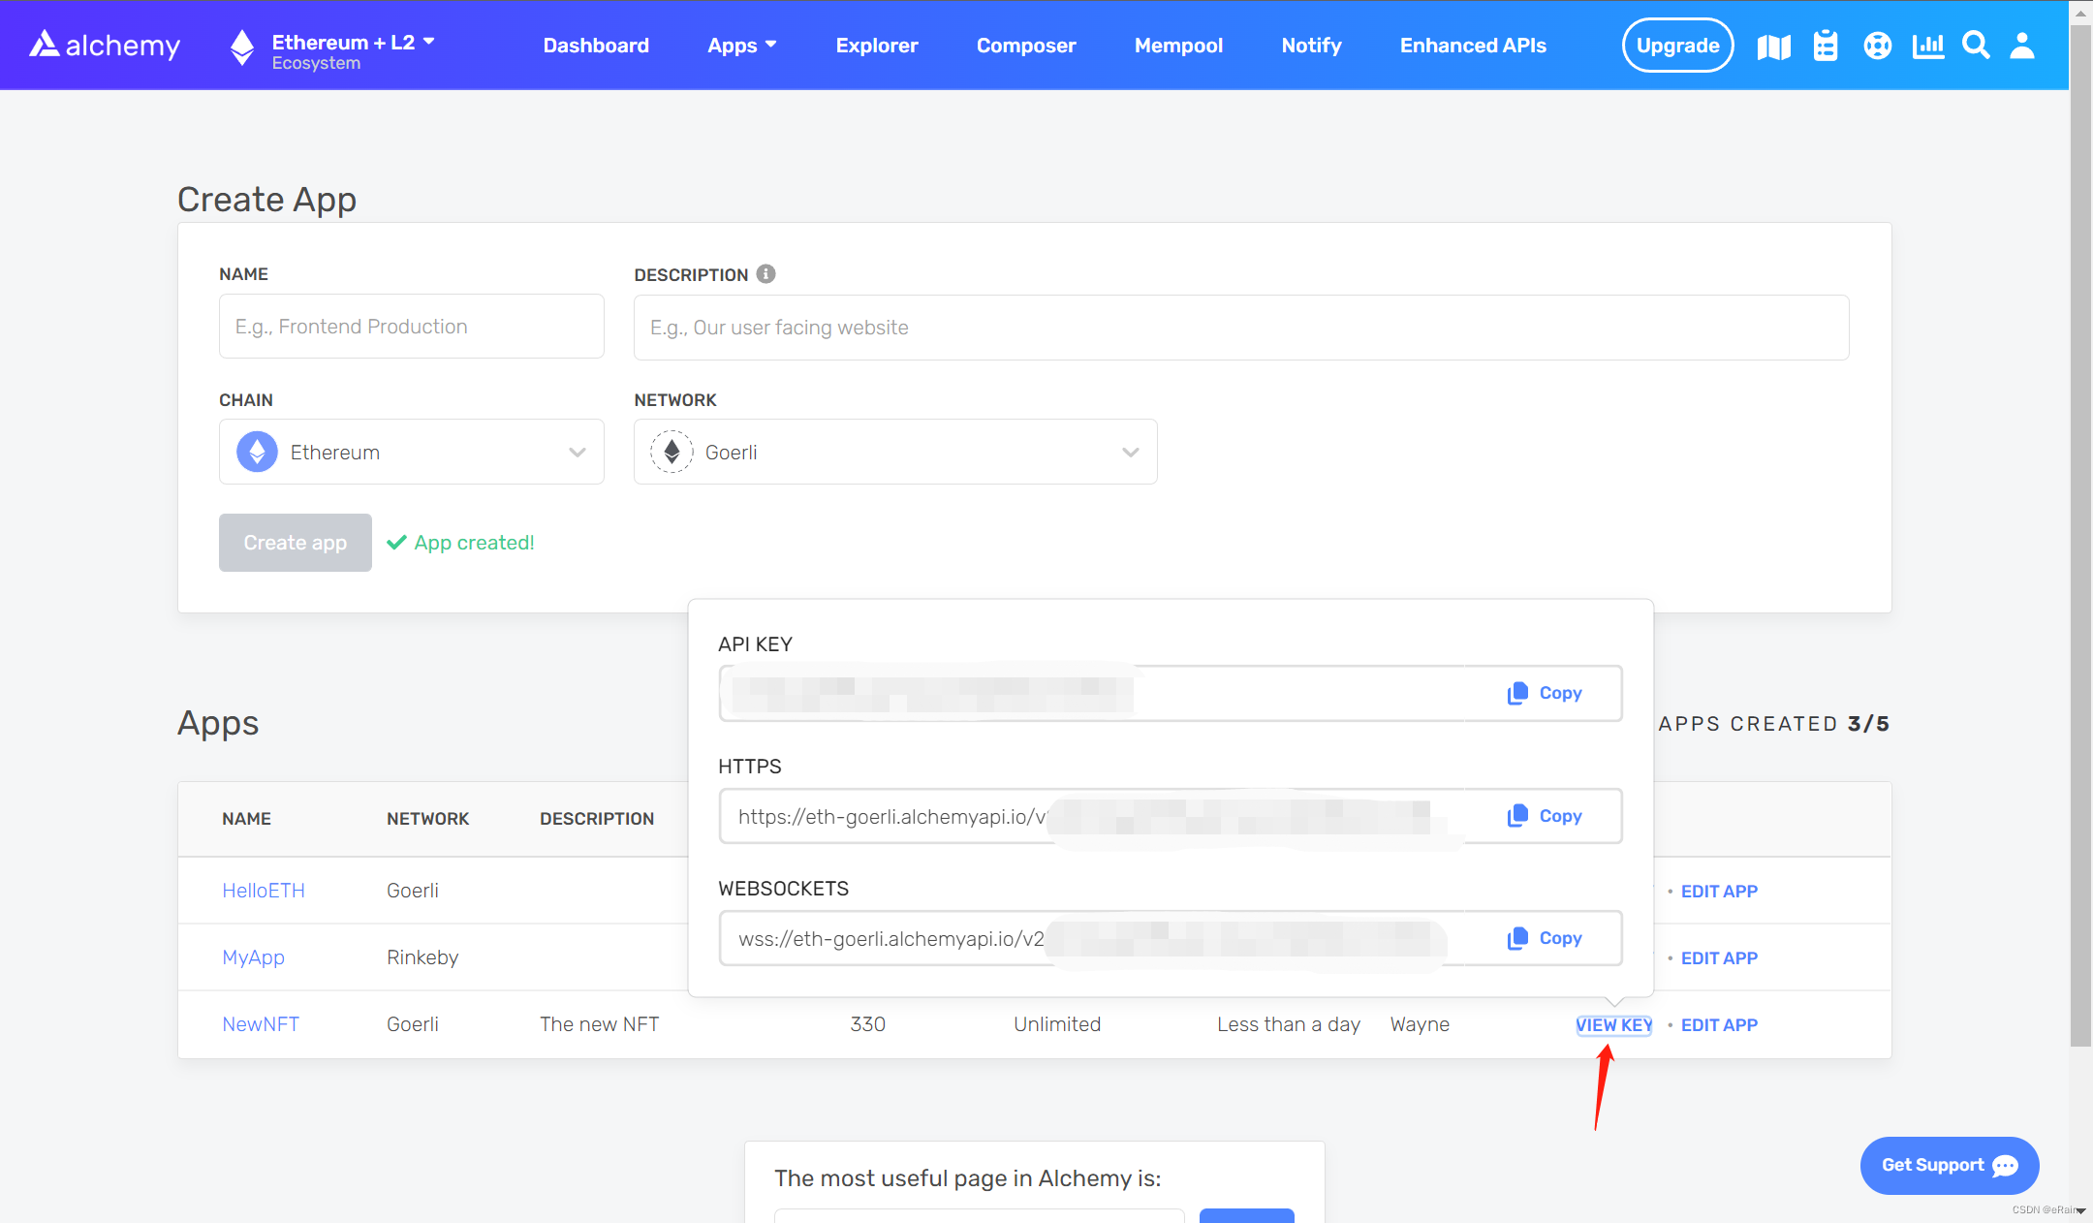The height and width of the screenshot is (1223, 2093).
Task: Open the Notify page
Action: pyautogui.click(x=1311, y=46)
